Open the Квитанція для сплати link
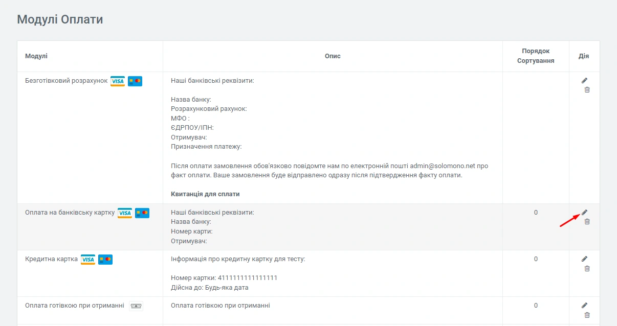 pos(205,194)
